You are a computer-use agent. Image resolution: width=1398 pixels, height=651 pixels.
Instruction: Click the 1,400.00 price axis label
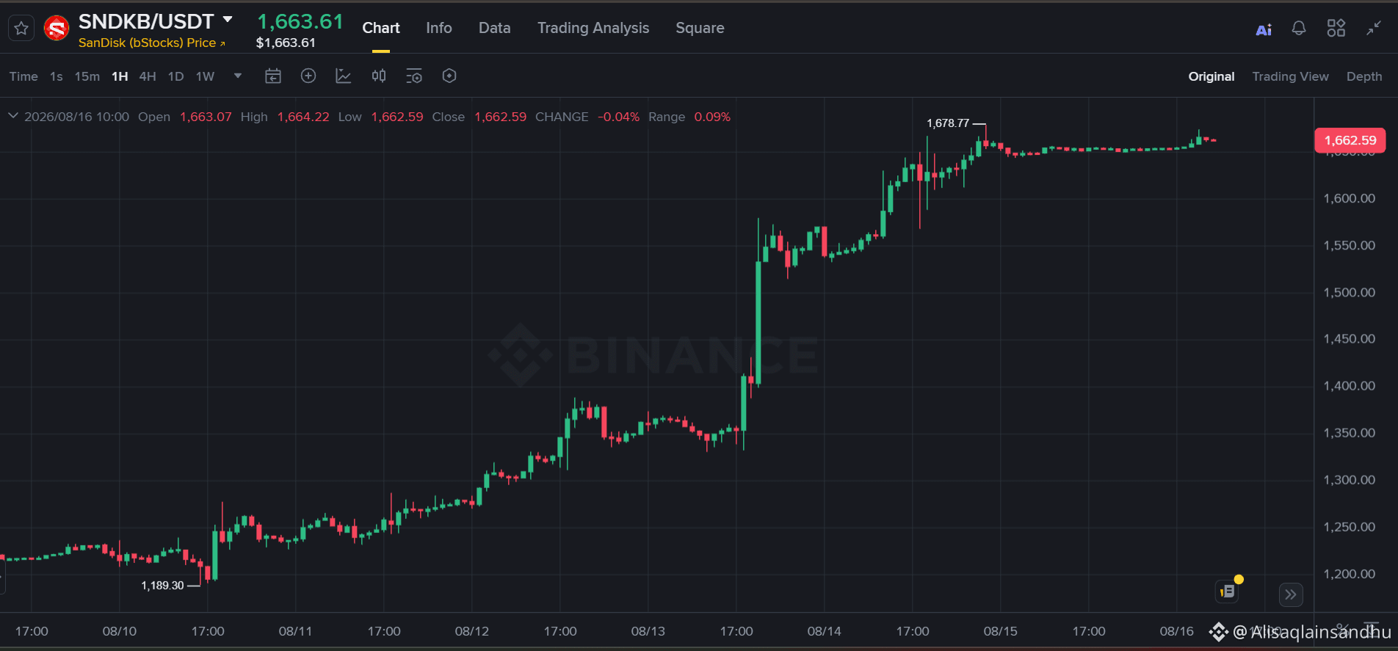pyautogui.click(x=1349, y=386)
